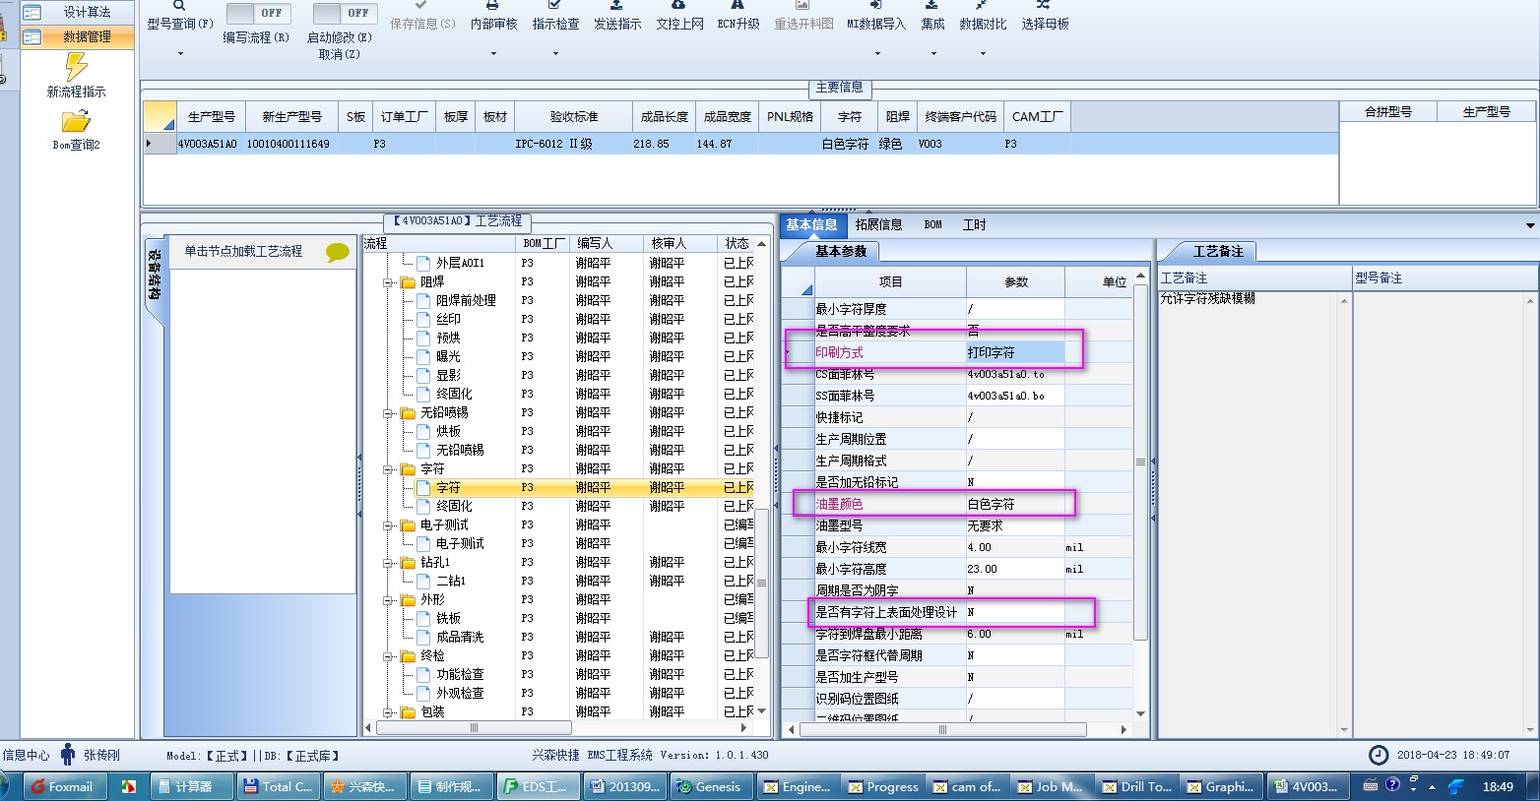Select the 外层AOI1 process node

460,263
